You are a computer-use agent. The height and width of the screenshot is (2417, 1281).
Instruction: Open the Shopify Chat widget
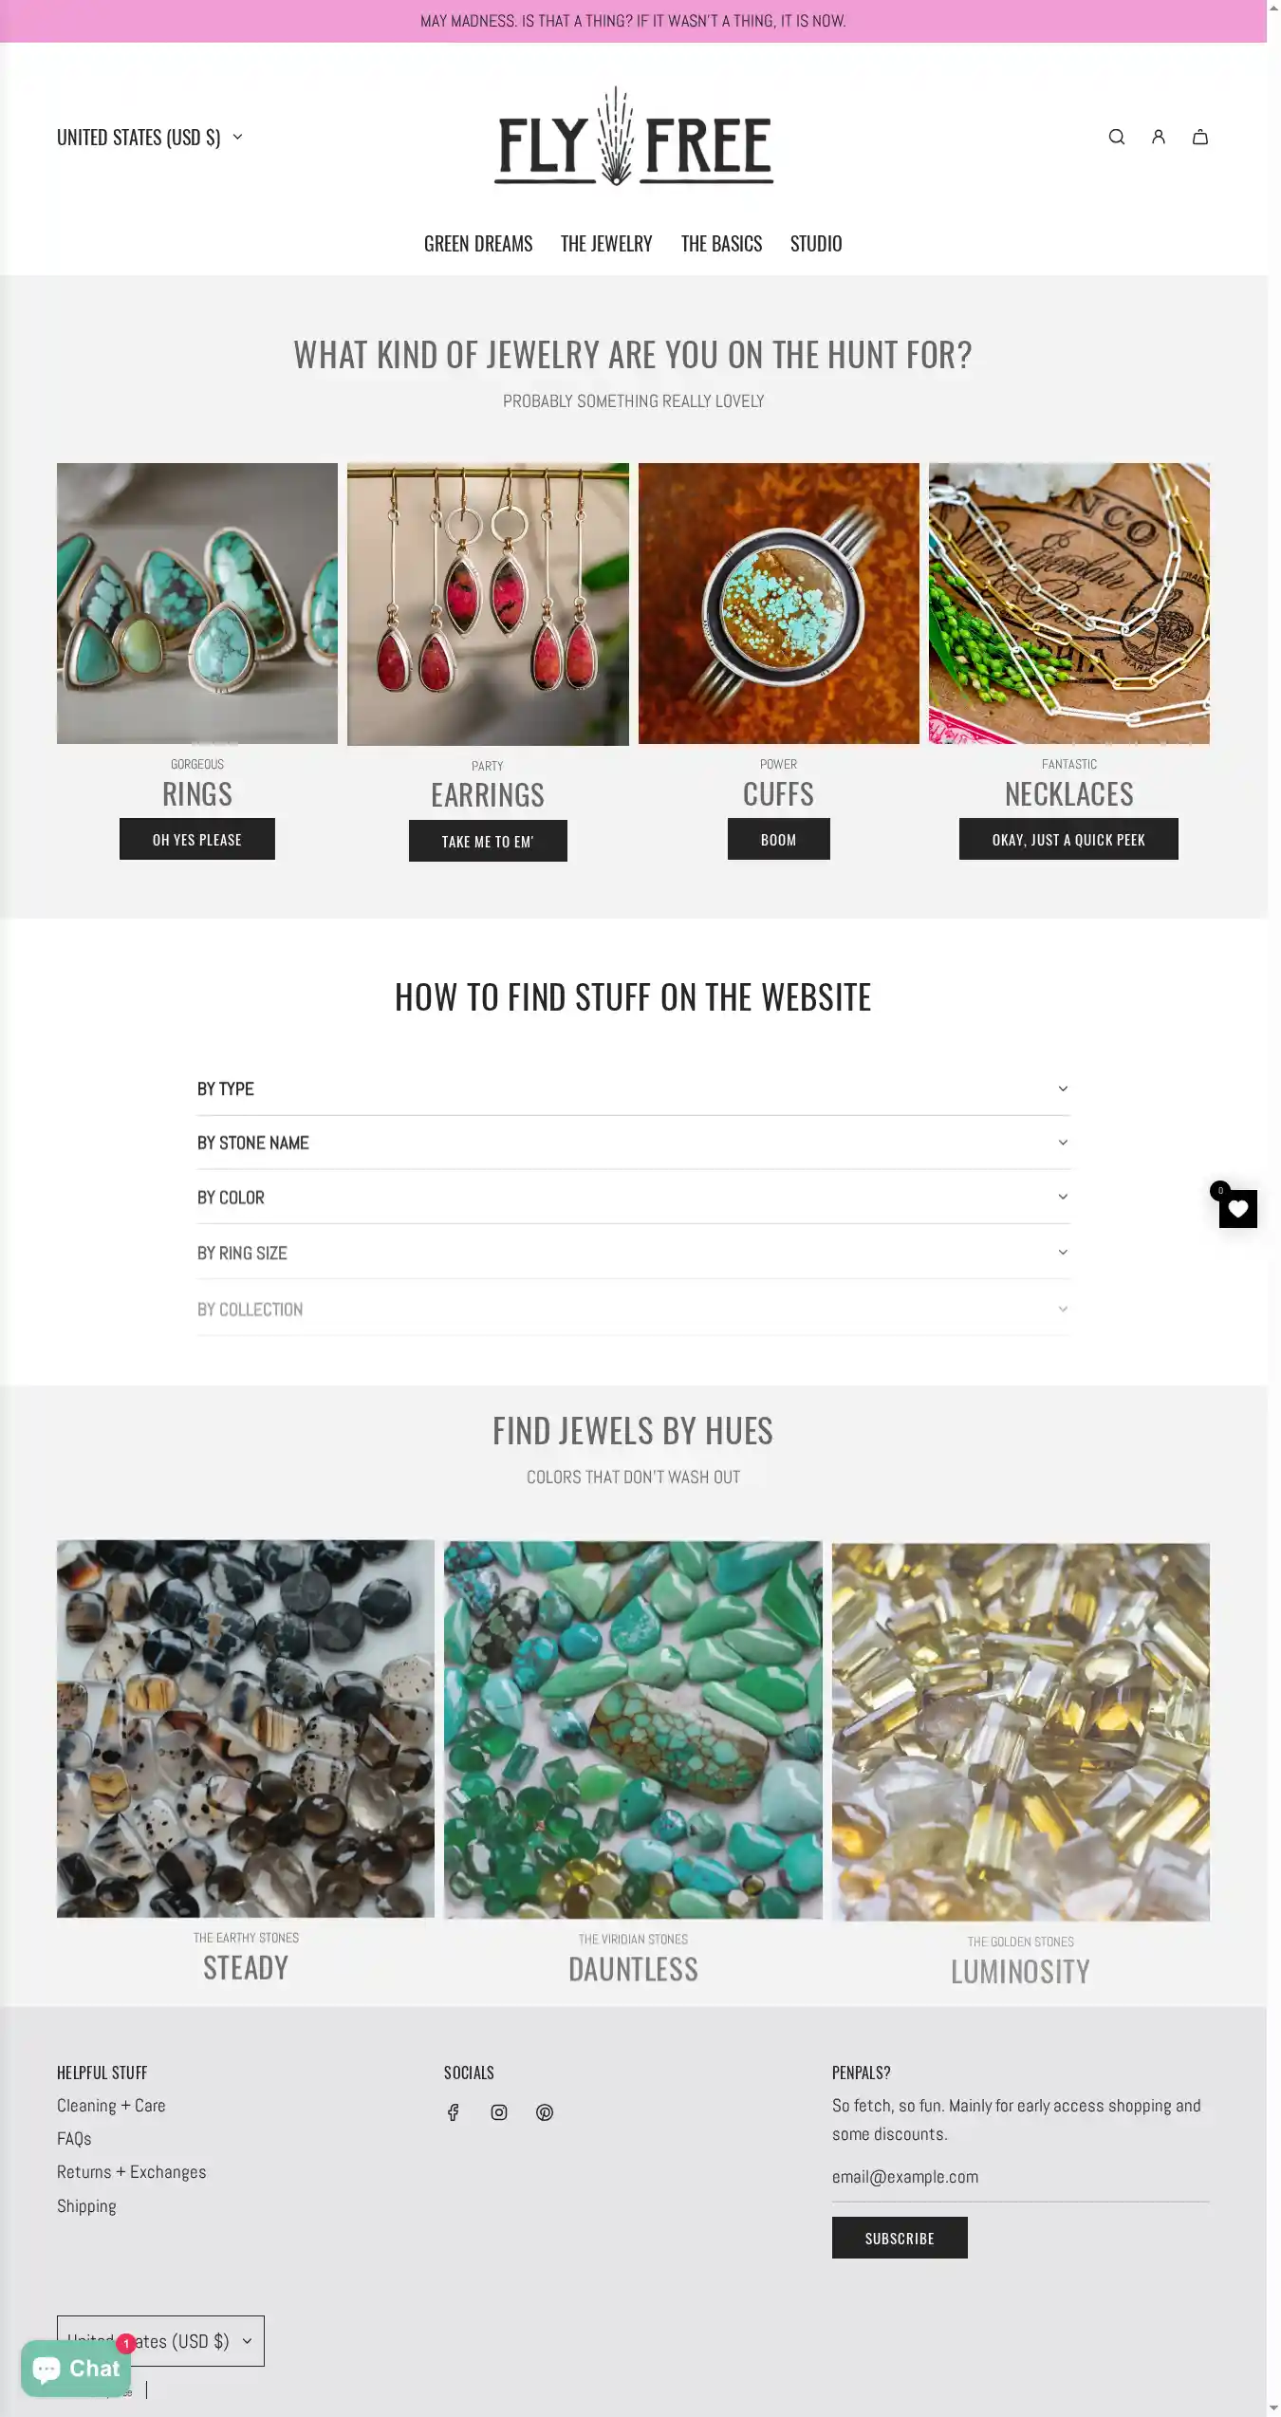tap(76, 2368)
